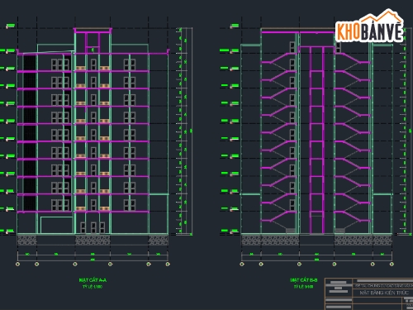The height and width of the screenshot is (310, 413).
Task: Click the MẶT BẰNG KIẾN TRÚC title block cell
Action: (384, 293)
